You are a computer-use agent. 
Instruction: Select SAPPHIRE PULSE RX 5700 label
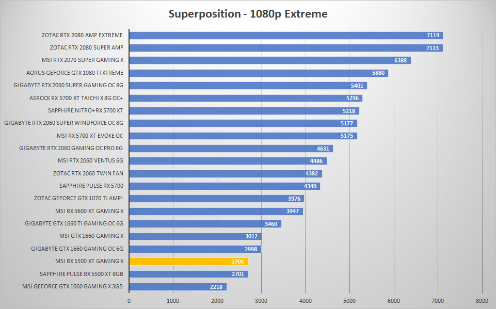91,186
